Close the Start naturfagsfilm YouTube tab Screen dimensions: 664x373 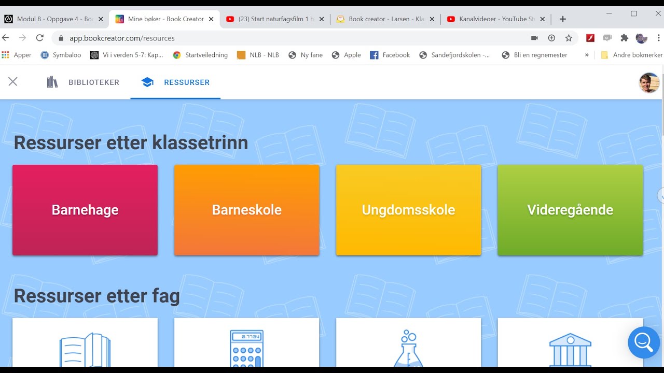tap(322, 19)
